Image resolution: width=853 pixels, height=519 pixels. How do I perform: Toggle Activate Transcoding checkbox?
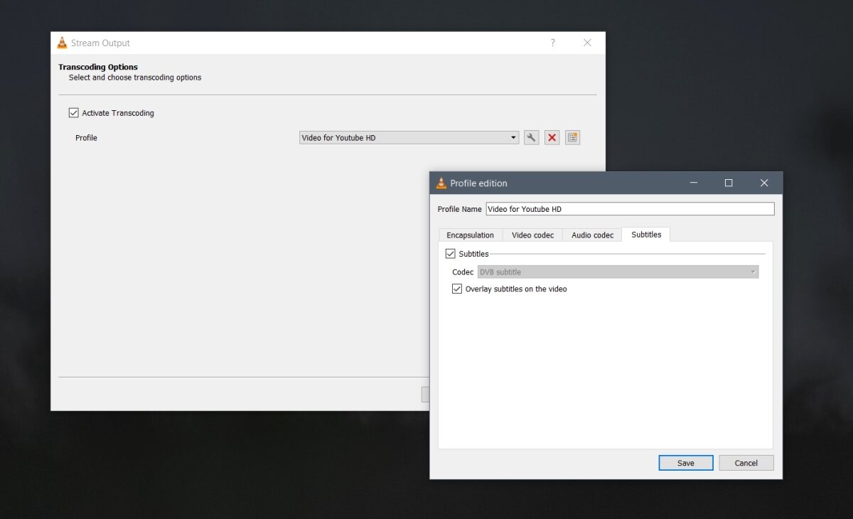pyautogui.click(x=73, y=112)
